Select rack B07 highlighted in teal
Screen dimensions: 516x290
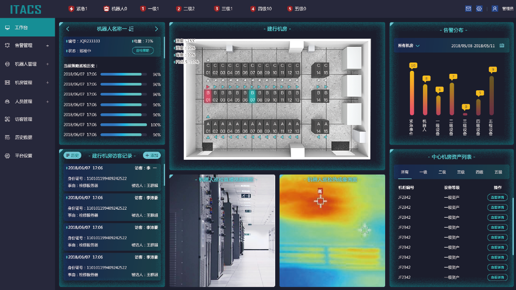tap(252, 96)
